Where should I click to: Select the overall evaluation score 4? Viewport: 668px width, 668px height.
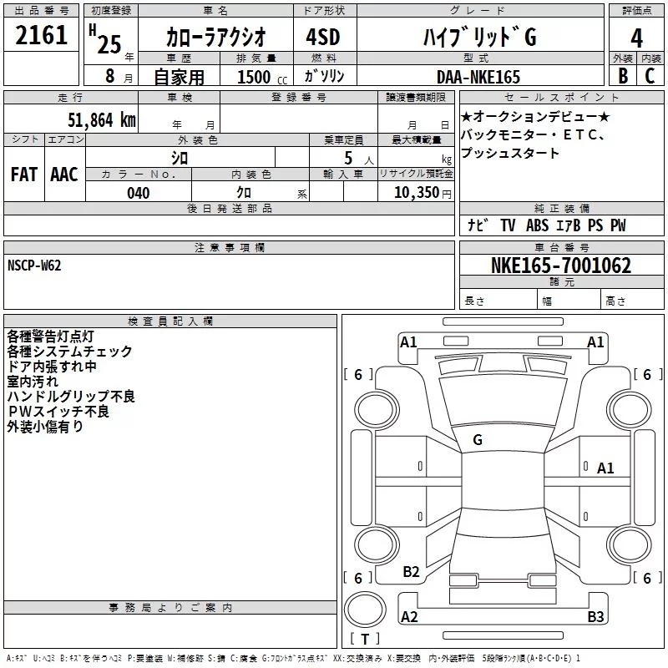636,38
